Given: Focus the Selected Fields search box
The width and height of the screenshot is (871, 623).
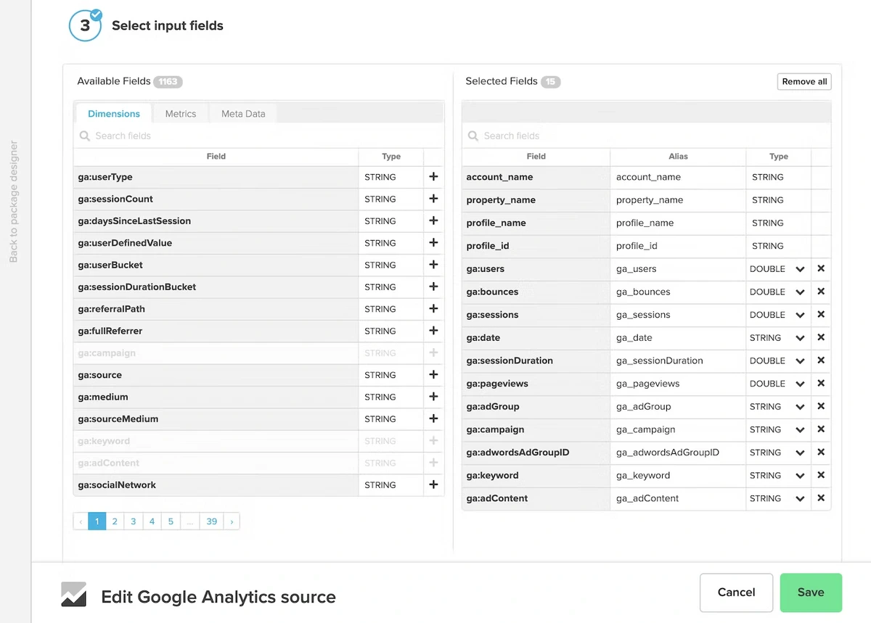Looking at the screenshot, I should [647, 136].
